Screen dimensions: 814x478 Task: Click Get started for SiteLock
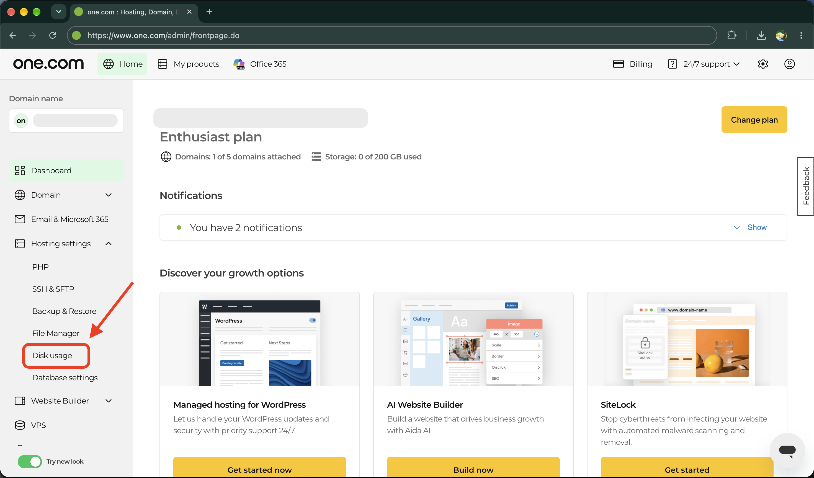click(x=687, y=467)
